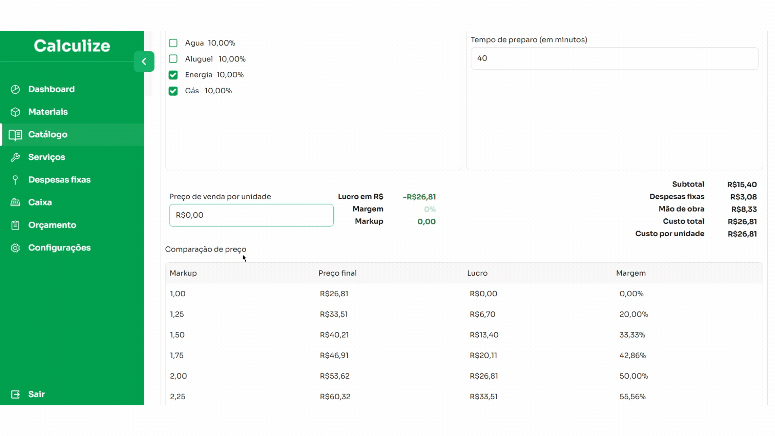The width and height of the screenshot is (775, 436).
Task: Uncheck the Energia expense checkbox
Action: (173, 75)
